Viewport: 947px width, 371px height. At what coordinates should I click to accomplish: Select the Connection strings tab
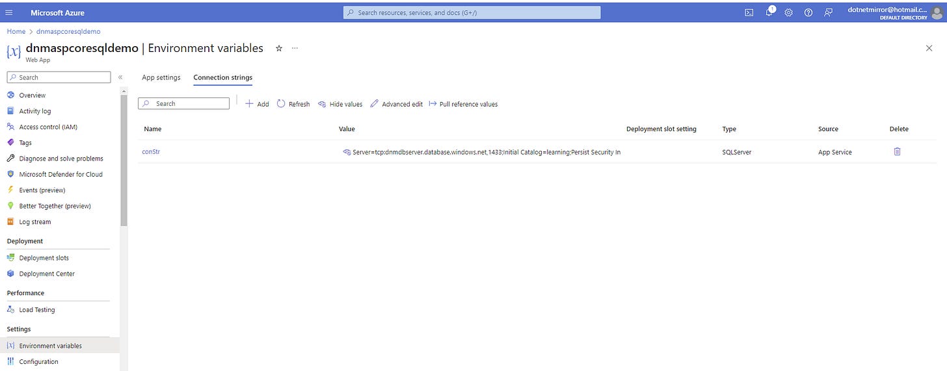tap(223, 77)
